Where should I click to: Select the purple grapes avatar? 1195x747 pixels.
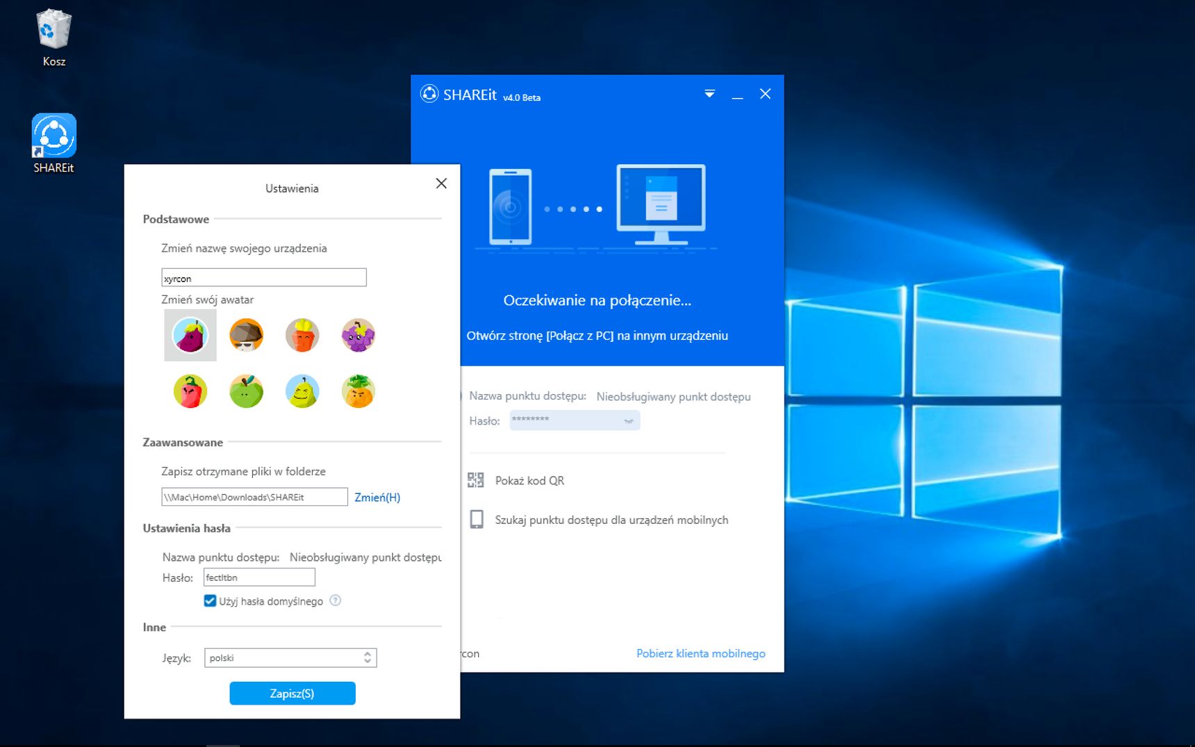coord(358,336)
